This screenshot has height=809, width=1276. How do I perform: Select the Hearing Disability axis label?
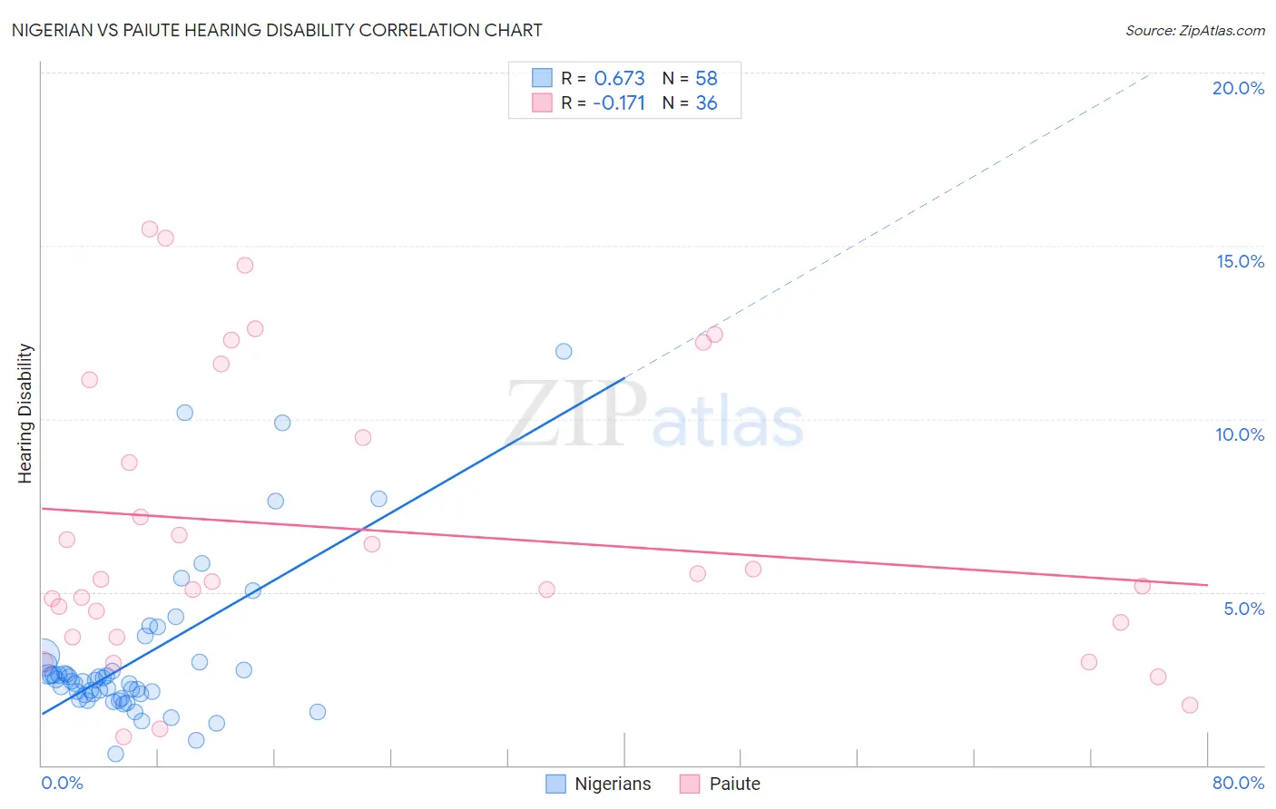pyautogui.click(x=25, y=414)
